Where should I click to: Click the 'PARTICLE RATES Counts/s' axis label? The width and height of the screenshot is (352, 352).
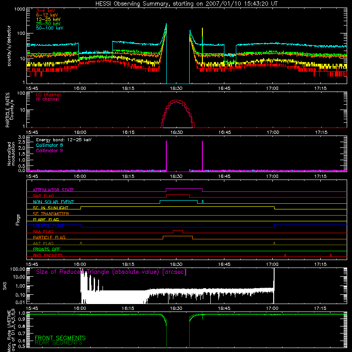[9, 110]
